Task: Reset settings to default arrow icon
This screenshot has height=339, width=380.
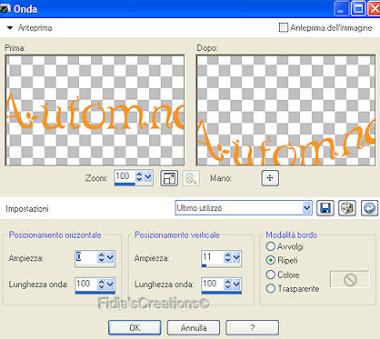Action: click(x=369, y=208)
